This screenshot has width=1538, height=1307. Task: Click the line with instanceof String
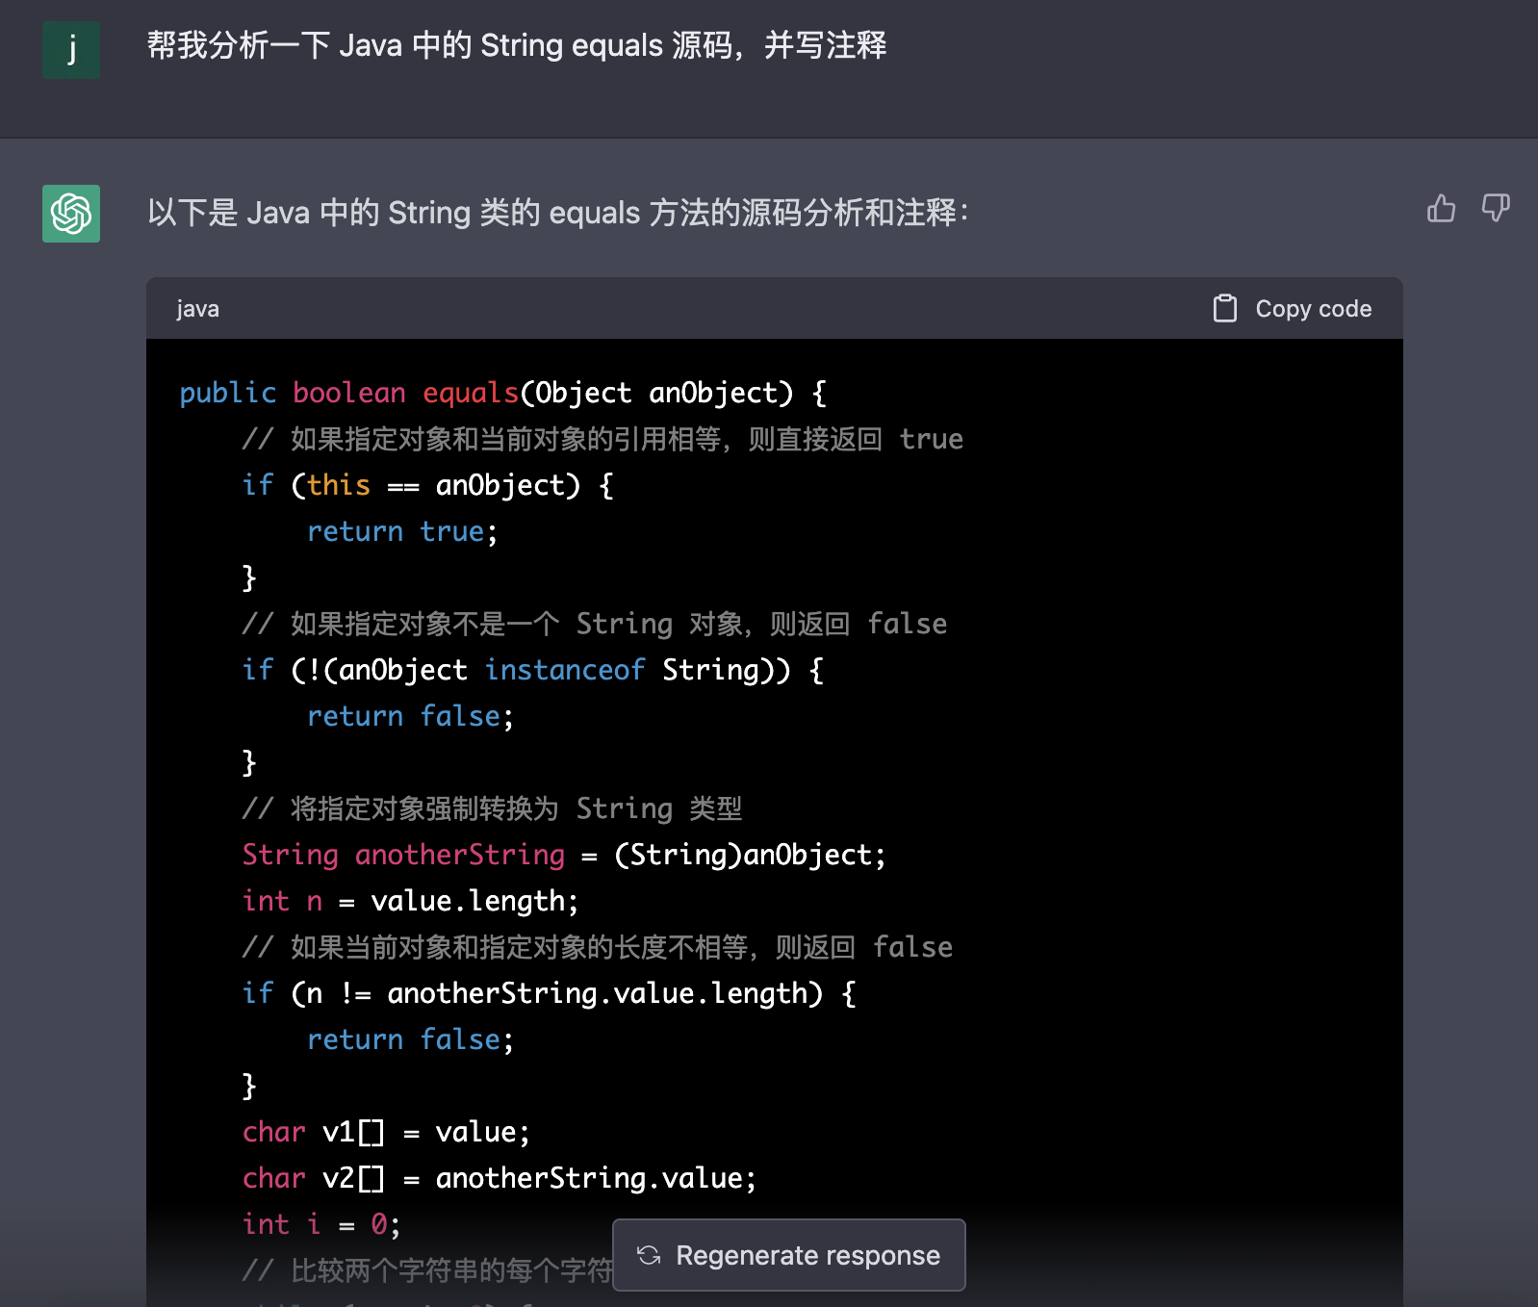tap(533, 670)
